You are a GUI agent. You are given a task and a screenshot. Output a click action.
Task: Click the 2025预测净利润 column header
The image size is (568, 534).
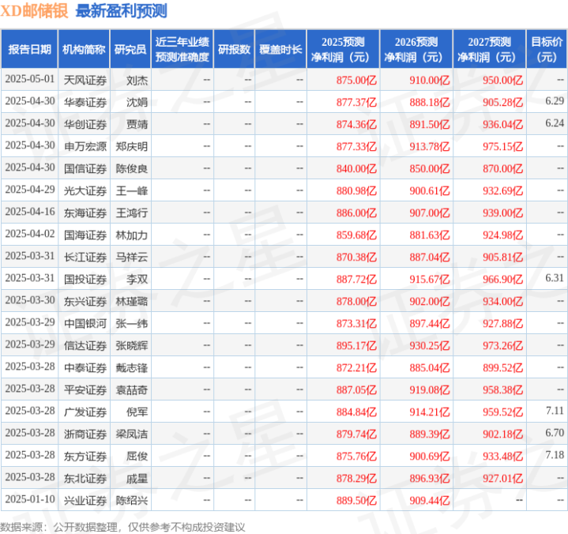(343, 49)
